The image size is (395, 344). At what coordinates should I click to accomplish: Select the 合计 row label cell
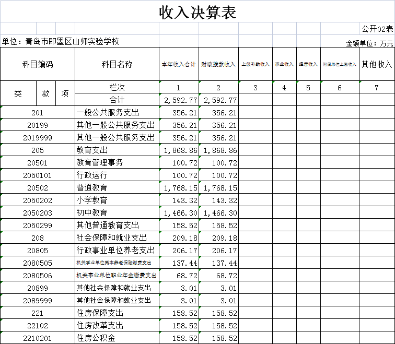[117, 100]
